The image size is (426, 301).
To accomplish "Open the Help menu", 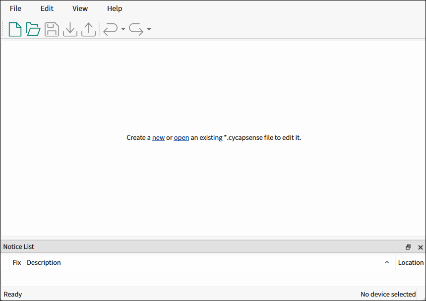I will click(x=115, y=8).
